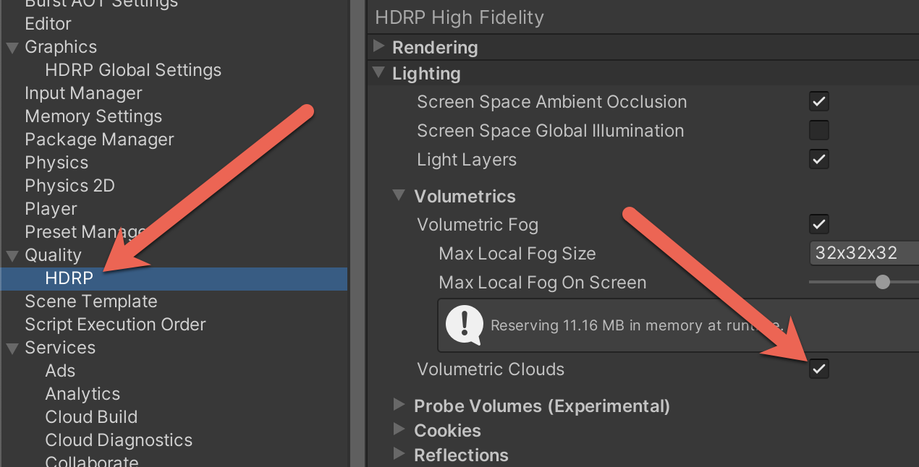Select Services settings category

click(x=60, y=348)
